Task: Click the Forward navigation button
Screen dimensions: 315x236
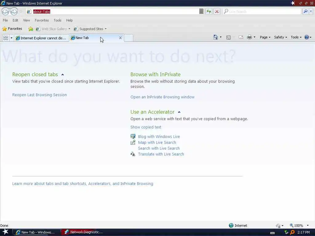Action: click(14, 11)
